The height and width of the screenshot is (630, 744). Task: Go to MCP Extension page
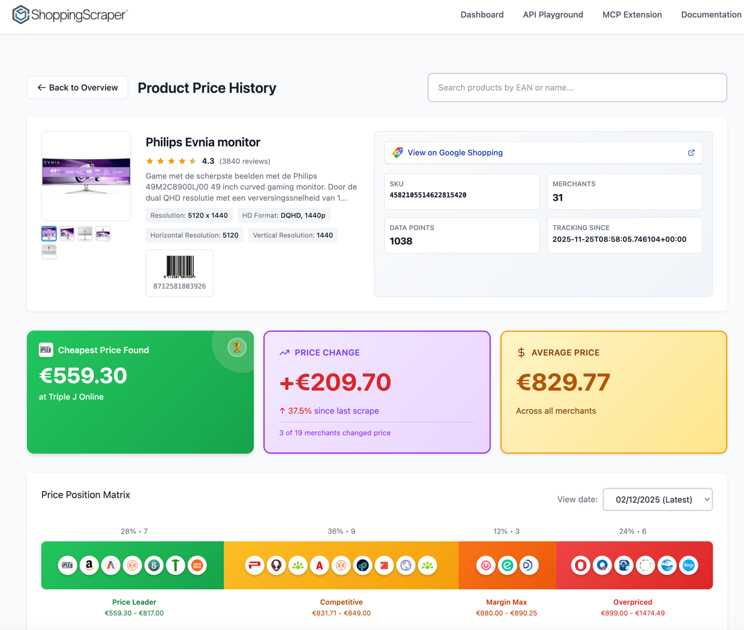coord(632,14)
